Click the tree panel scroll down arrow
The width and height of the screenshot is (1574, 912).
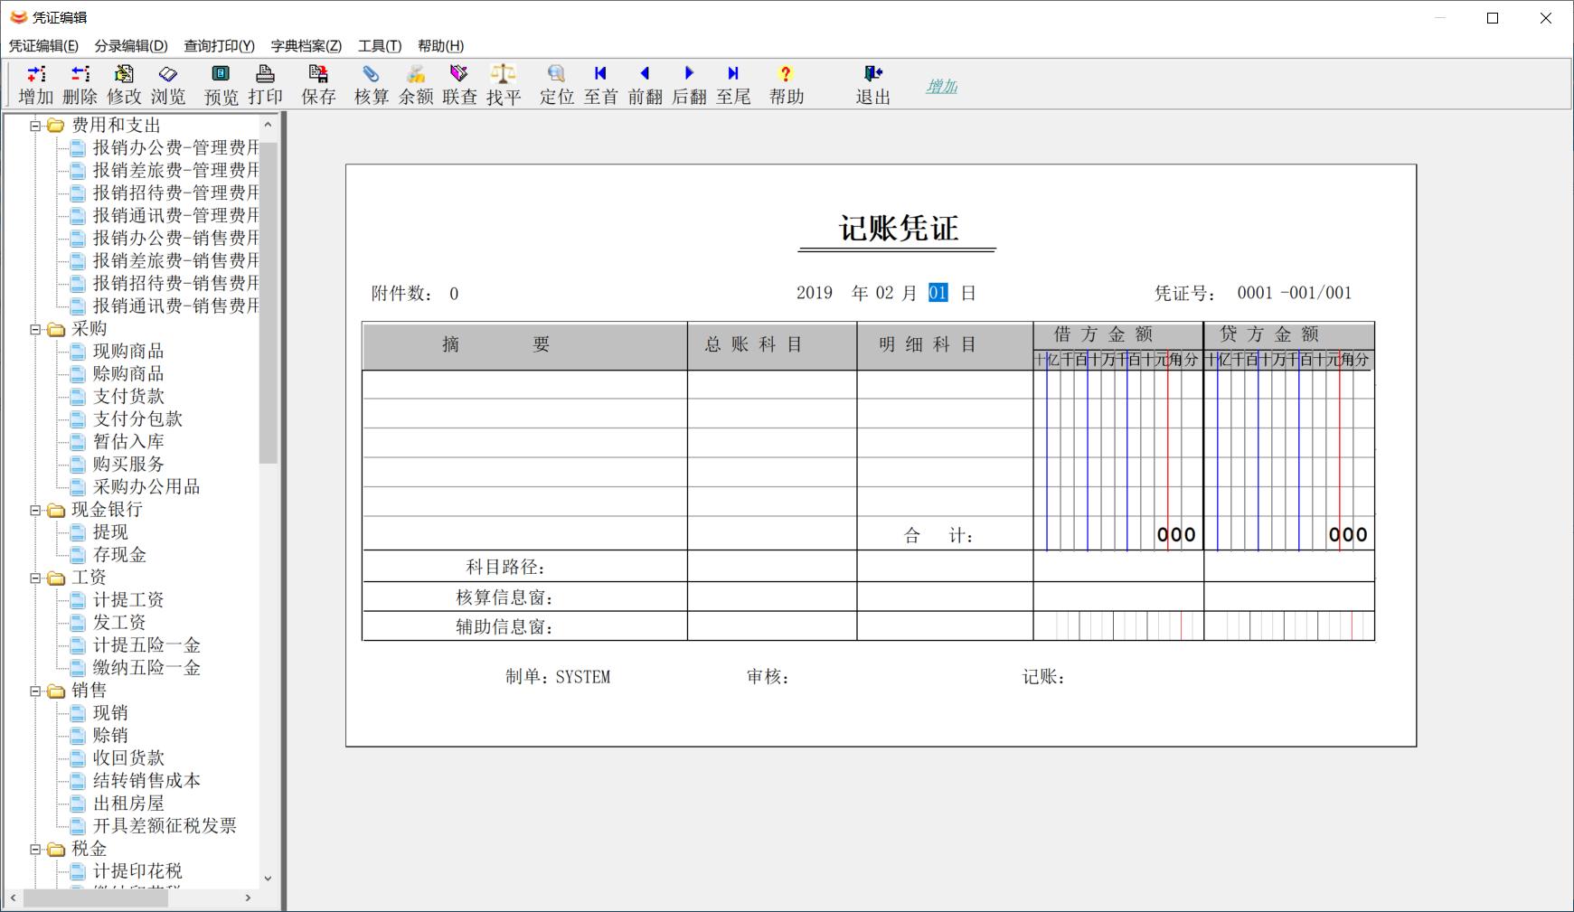[268, 878]
